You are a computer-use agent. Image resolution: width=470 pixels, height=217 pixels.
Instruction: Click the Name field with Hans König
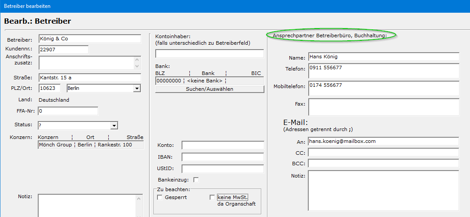coord(383,57)
